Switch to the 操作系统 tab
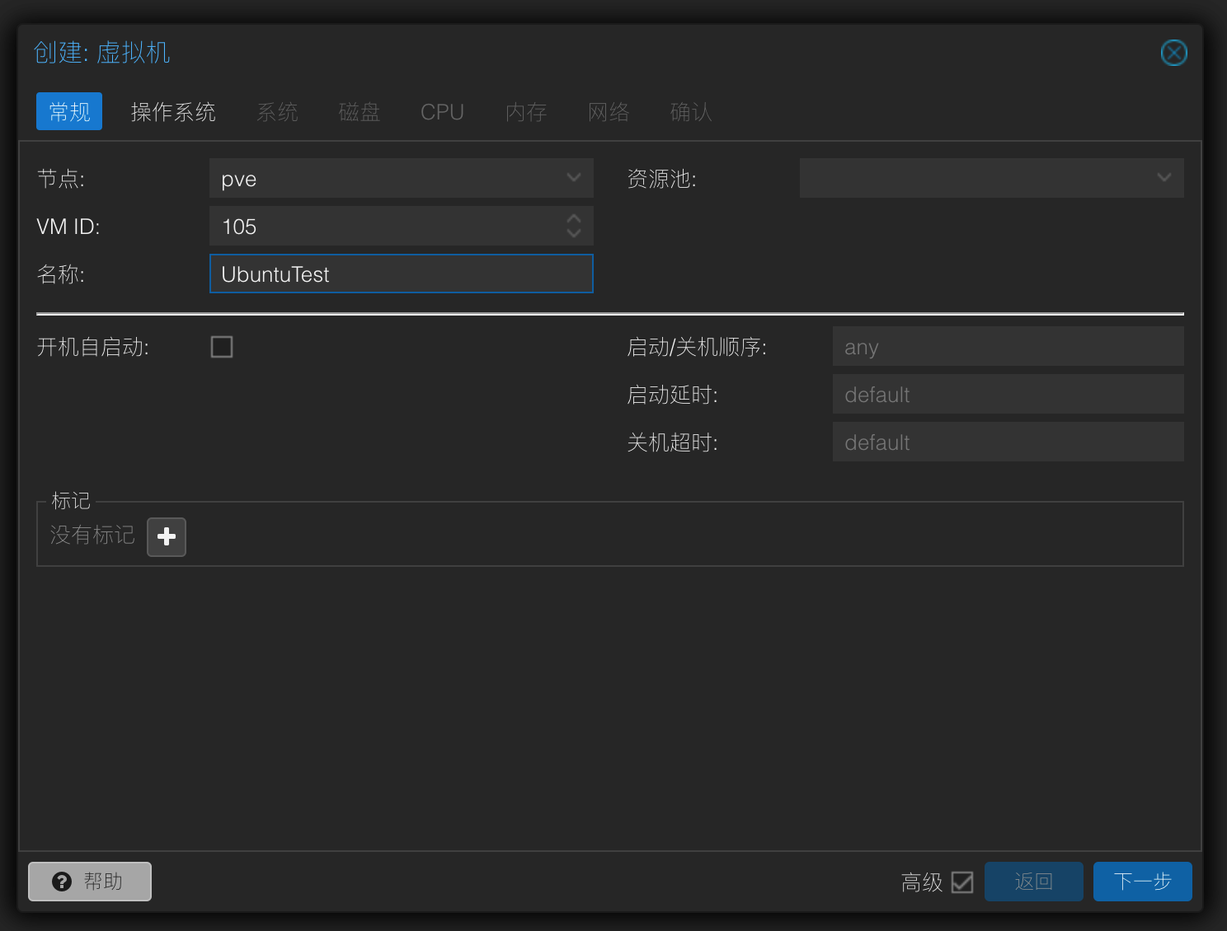The height and width of the screenshot is (931, 1227). (x=173, y=112)
